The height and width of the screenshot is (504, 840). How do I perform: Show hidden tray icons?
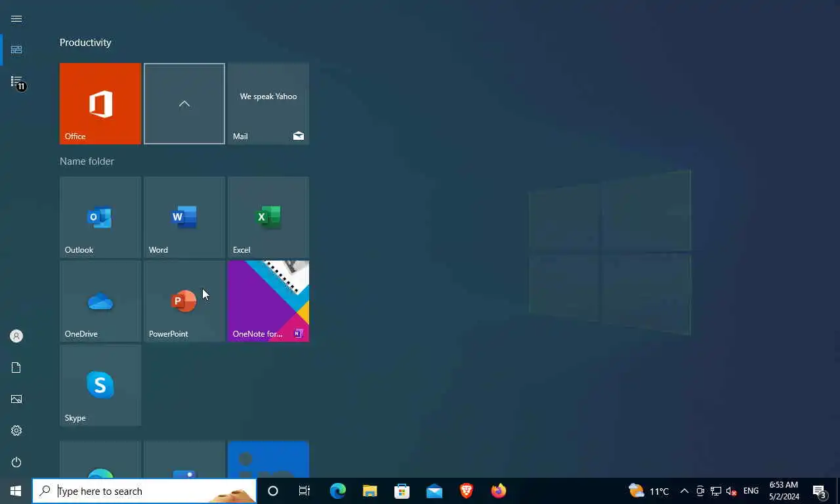click(x=684, y=491)
